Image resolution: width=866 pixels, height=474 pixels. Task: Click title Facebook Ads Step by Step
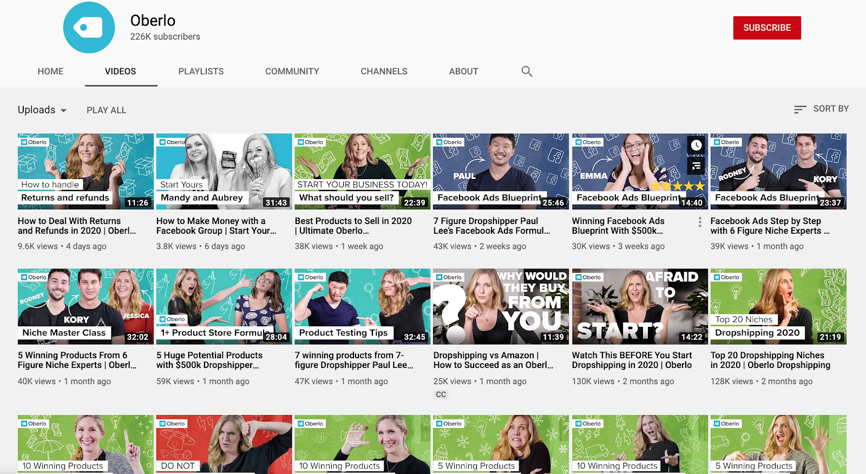(x=770, y=226)
